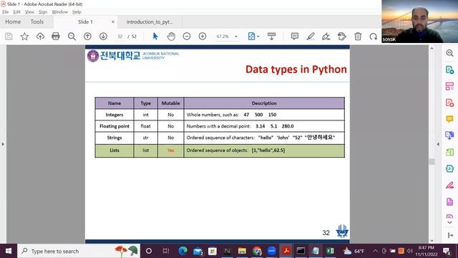Click the scrolling mode toolbar icon
Screen dimensions: 458x258
[271, 37]
